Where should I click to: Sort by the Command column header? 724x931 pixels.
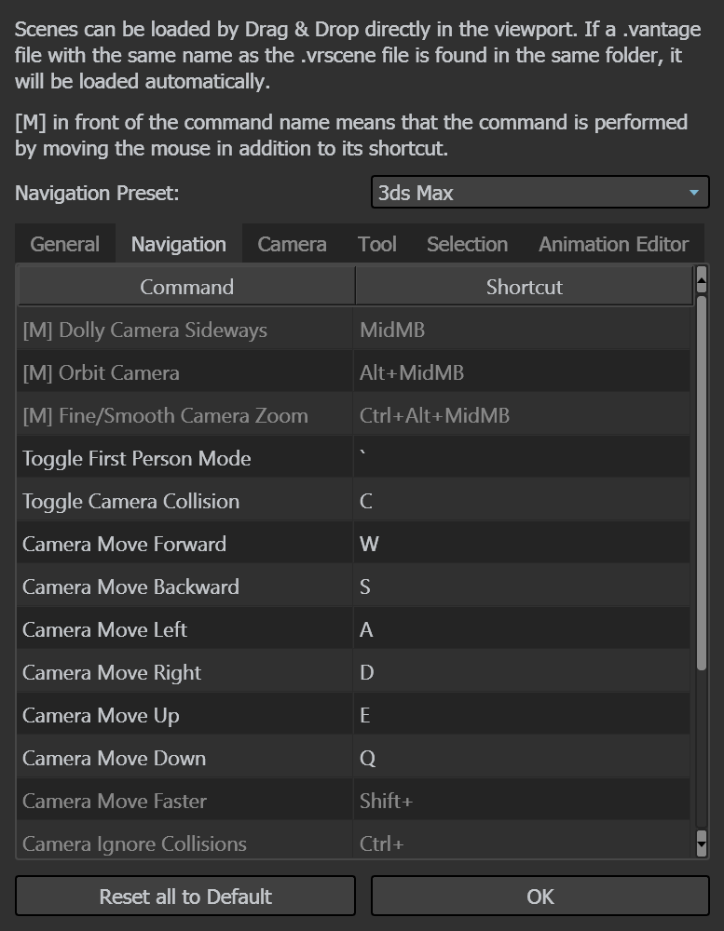tap(186, 287)
